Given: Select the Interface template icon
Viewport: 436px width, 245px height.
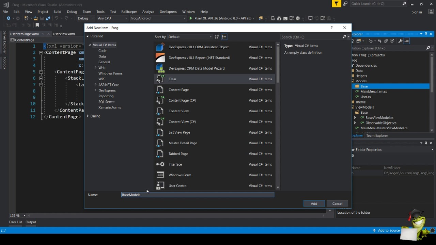Looking at the screenshot, I should click(x=160, y=164).
